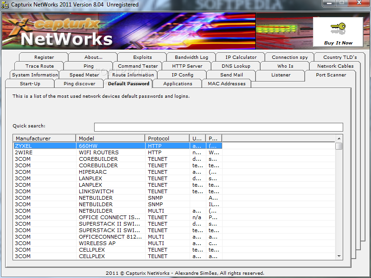
Task: Click the truncated P... column header
Action: [214, 138]
